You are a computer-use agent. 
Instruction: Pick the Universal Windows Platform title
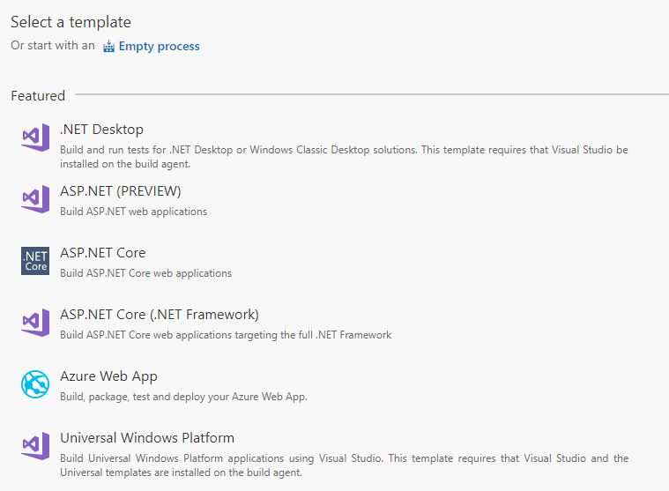tap(147, 438)
